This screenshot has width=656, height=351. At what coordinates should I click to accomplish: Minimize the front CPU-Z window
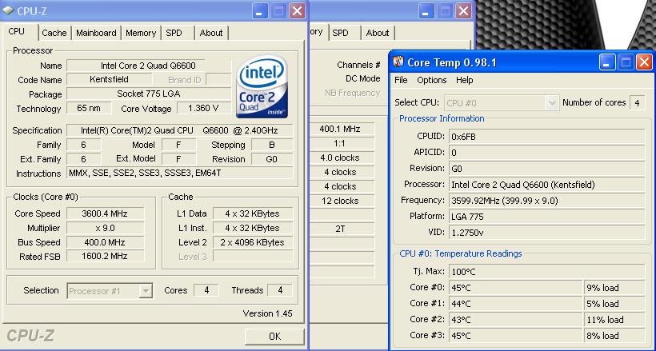(x=260, y=11)
